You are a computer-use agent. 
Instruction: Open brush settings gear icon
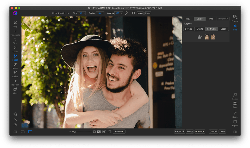pos(133,13)
